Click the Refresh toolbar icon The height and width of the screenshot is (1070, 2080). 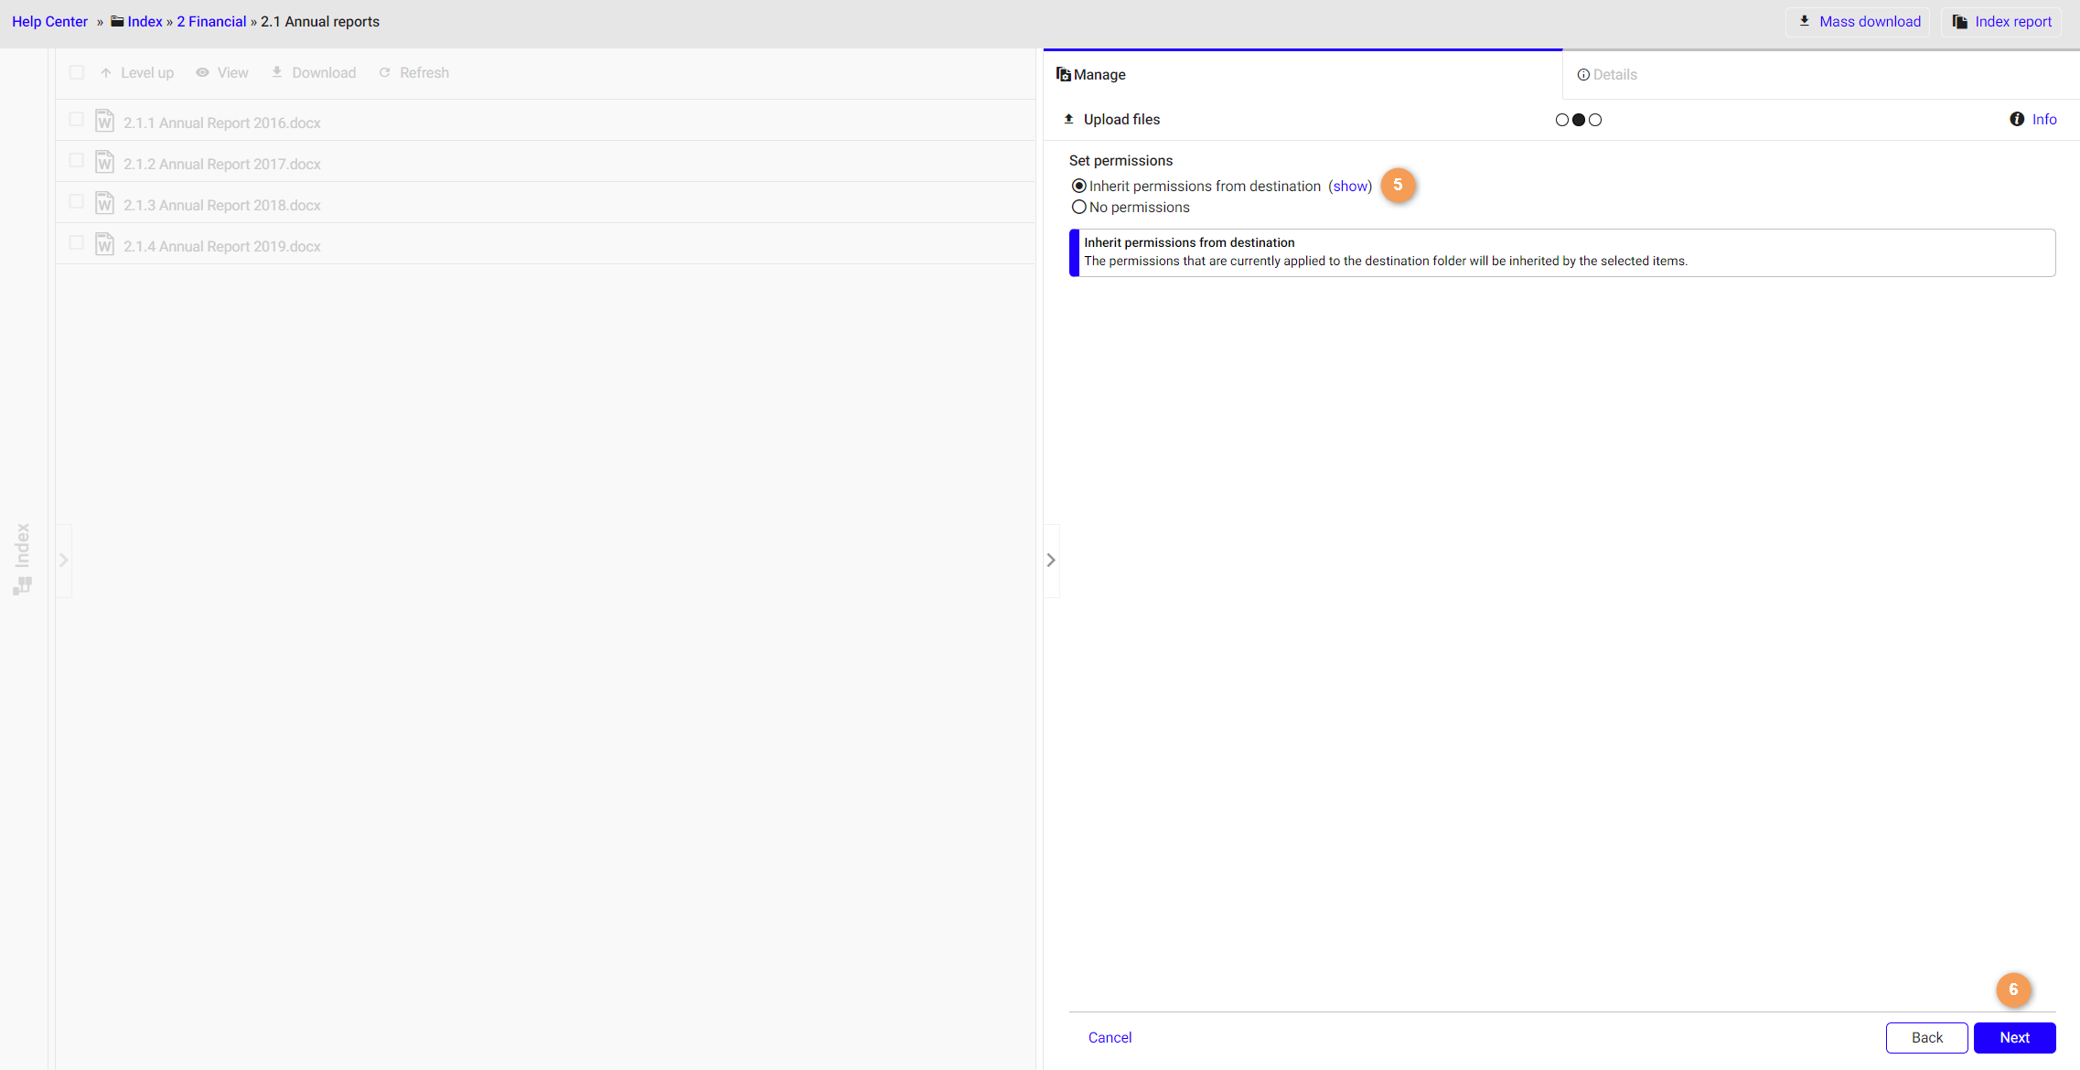385,72
